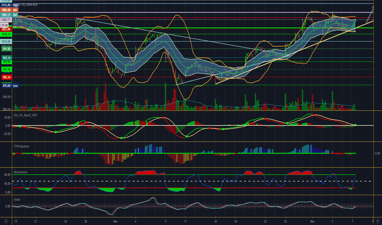The height and width of the screenshot is (225, 382).
Task: Click the 0.00 Fisher scale value
Action: (8, 206)
